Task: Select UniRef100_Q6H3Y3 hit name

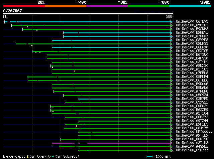Action: click(192, 117)
